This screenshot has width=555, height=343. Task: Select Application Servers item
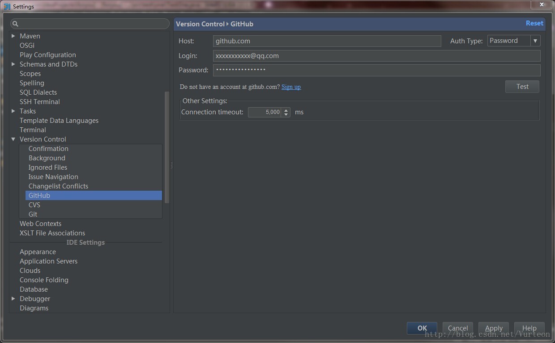tap(48, 261)
